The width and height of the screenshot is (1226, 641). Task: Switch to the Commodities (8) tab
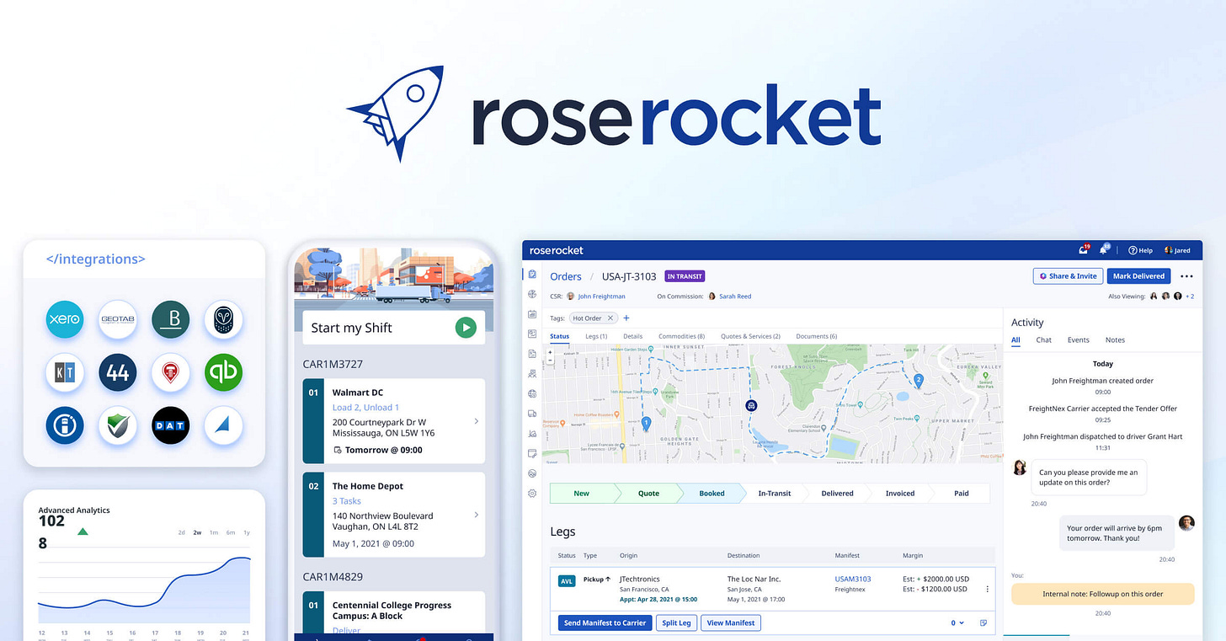[x=682, y=336]
